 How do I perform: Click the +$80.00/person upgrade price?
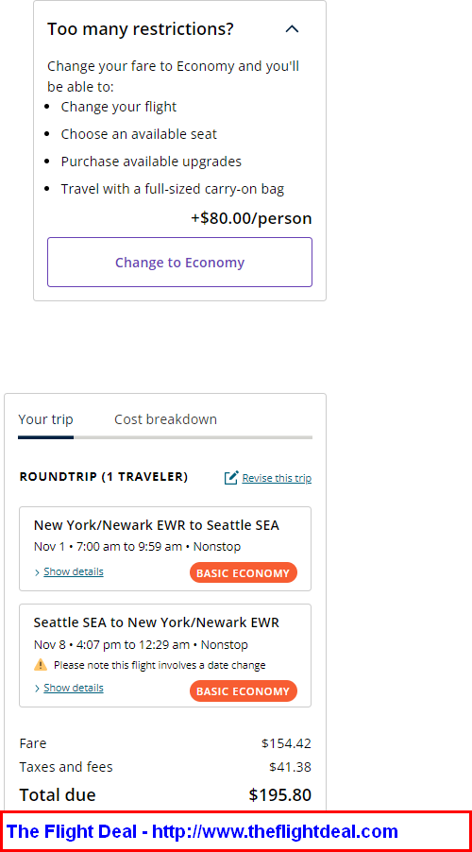point(251,218)
